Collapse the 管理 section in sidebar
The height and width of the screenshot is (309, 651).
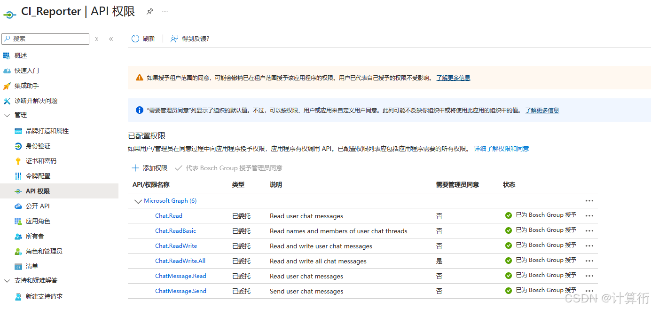click(7, 115)
